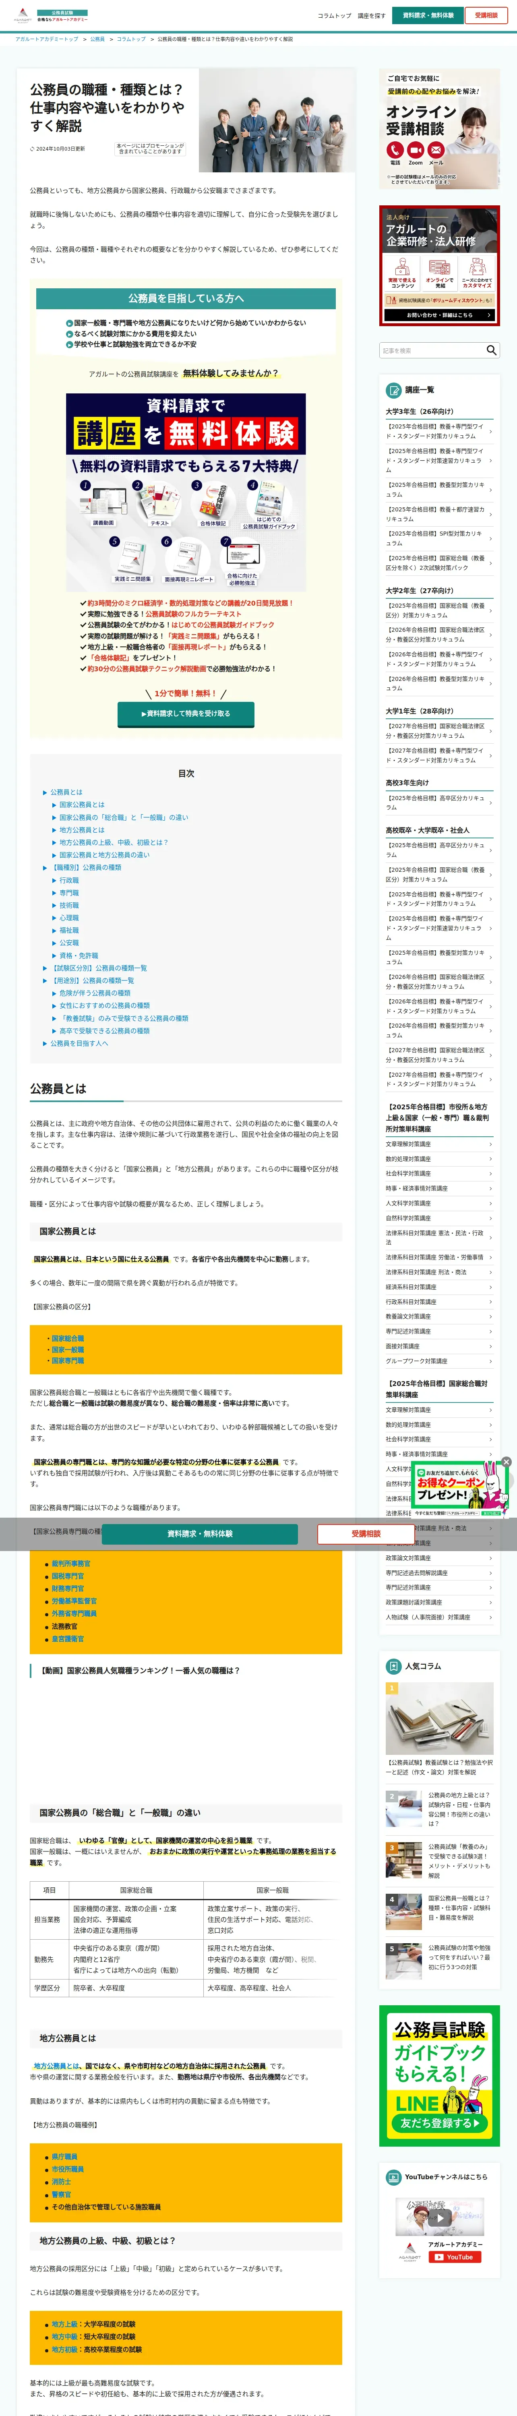
Task: Open breadcrumb link 公務員
Action: [x=97, y=39]
